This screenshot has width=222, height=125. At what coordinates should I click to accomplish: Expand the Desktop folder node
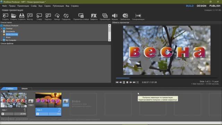2,28
